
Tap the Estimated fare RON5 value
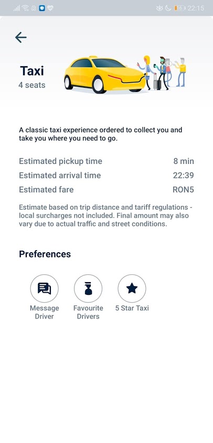[183, 190]
